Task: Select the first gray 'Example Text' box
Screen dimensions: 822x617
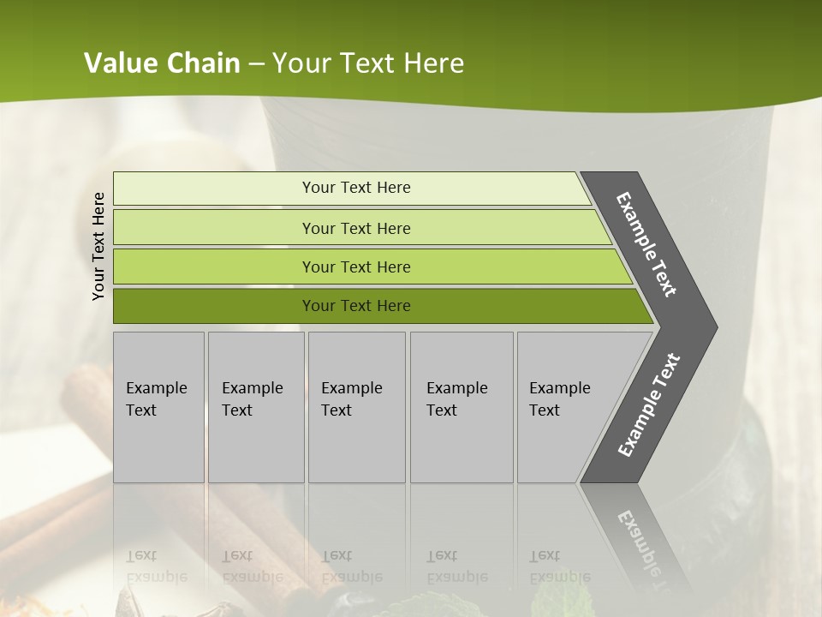Action: [x=159, y=407]
